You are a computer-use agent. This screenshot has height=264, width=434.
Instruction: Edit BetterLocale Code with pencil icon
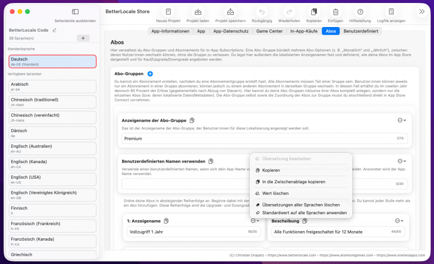coord(54,30)
